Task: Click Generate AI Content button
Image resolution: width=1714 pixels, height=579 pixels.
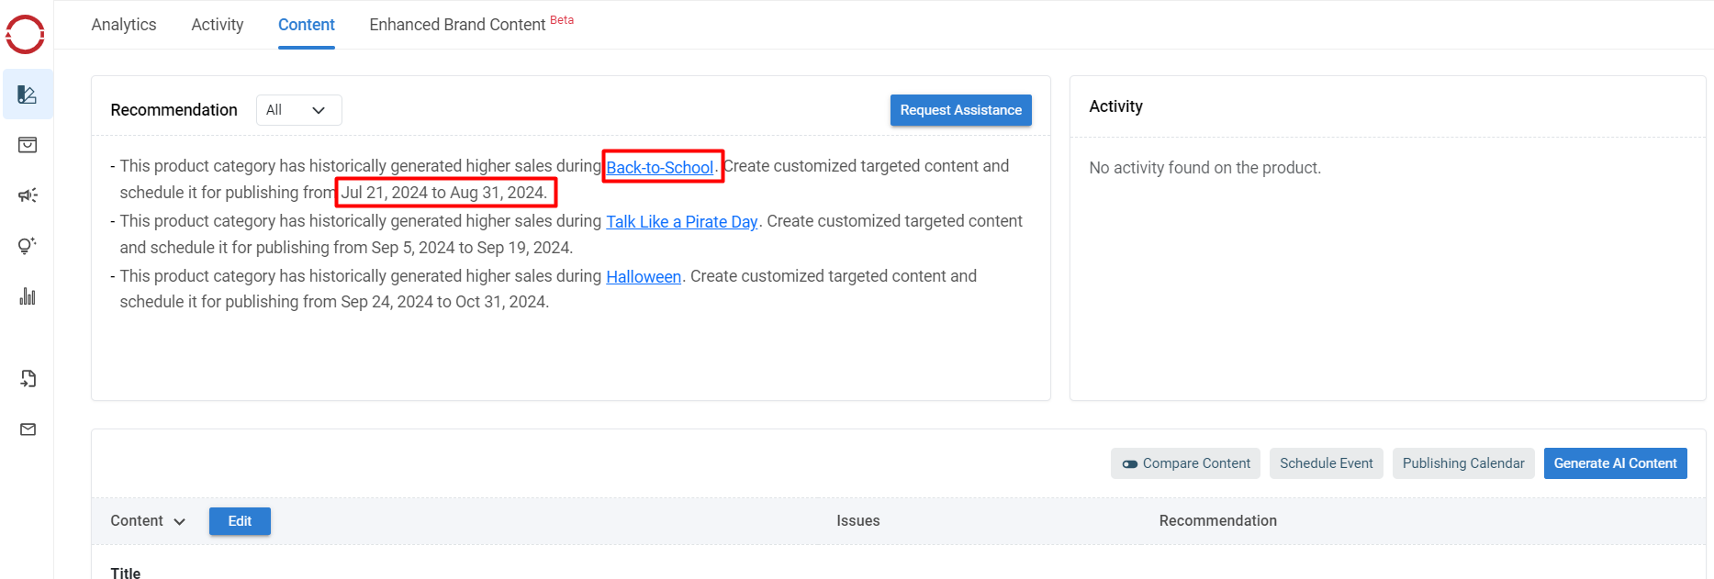Action: click(x=1615, y=463)
